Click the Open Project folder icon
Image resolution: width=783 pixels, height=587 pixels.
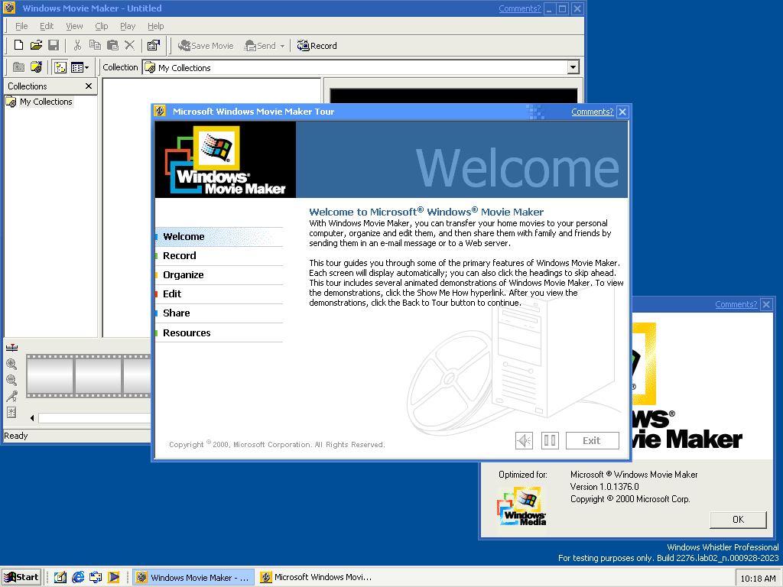point(36,46)
